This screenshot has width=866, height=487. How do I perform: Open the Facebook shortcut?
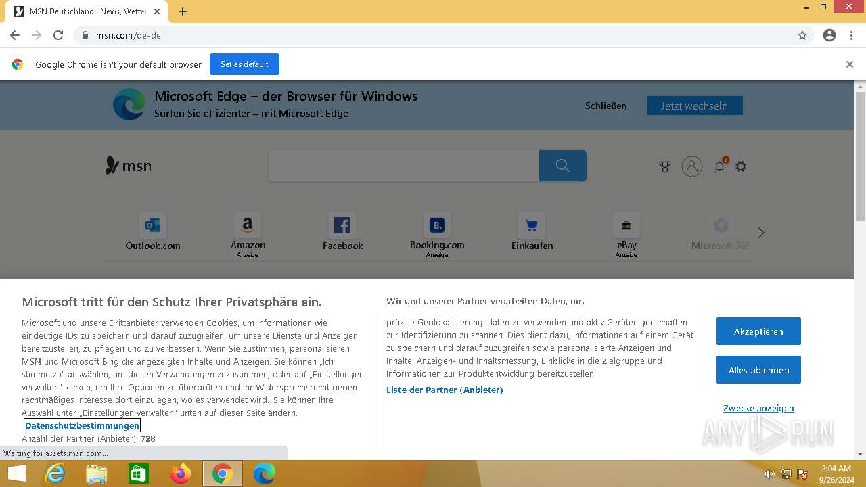click(x=342, y=232)
